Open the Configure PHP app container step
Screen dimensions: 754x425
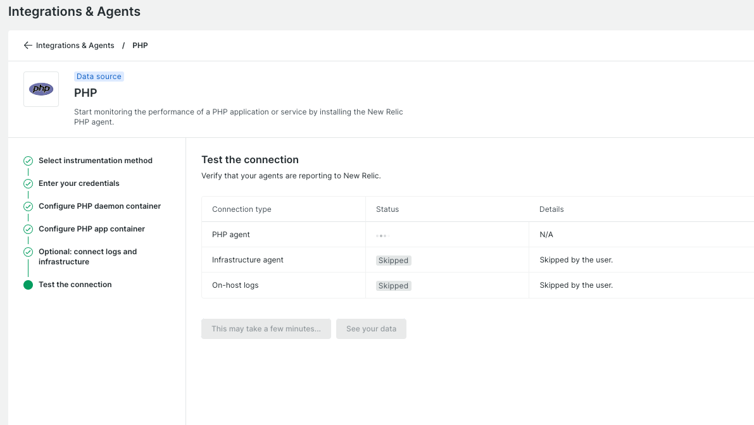coord(91,229)
